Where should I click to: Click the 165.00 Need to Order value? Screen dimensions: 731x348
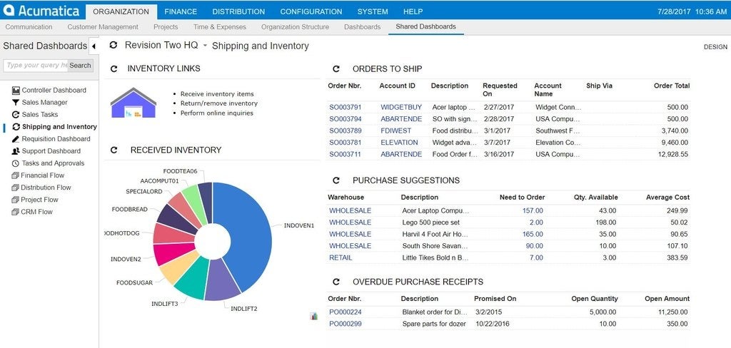(x=533, y=235)
